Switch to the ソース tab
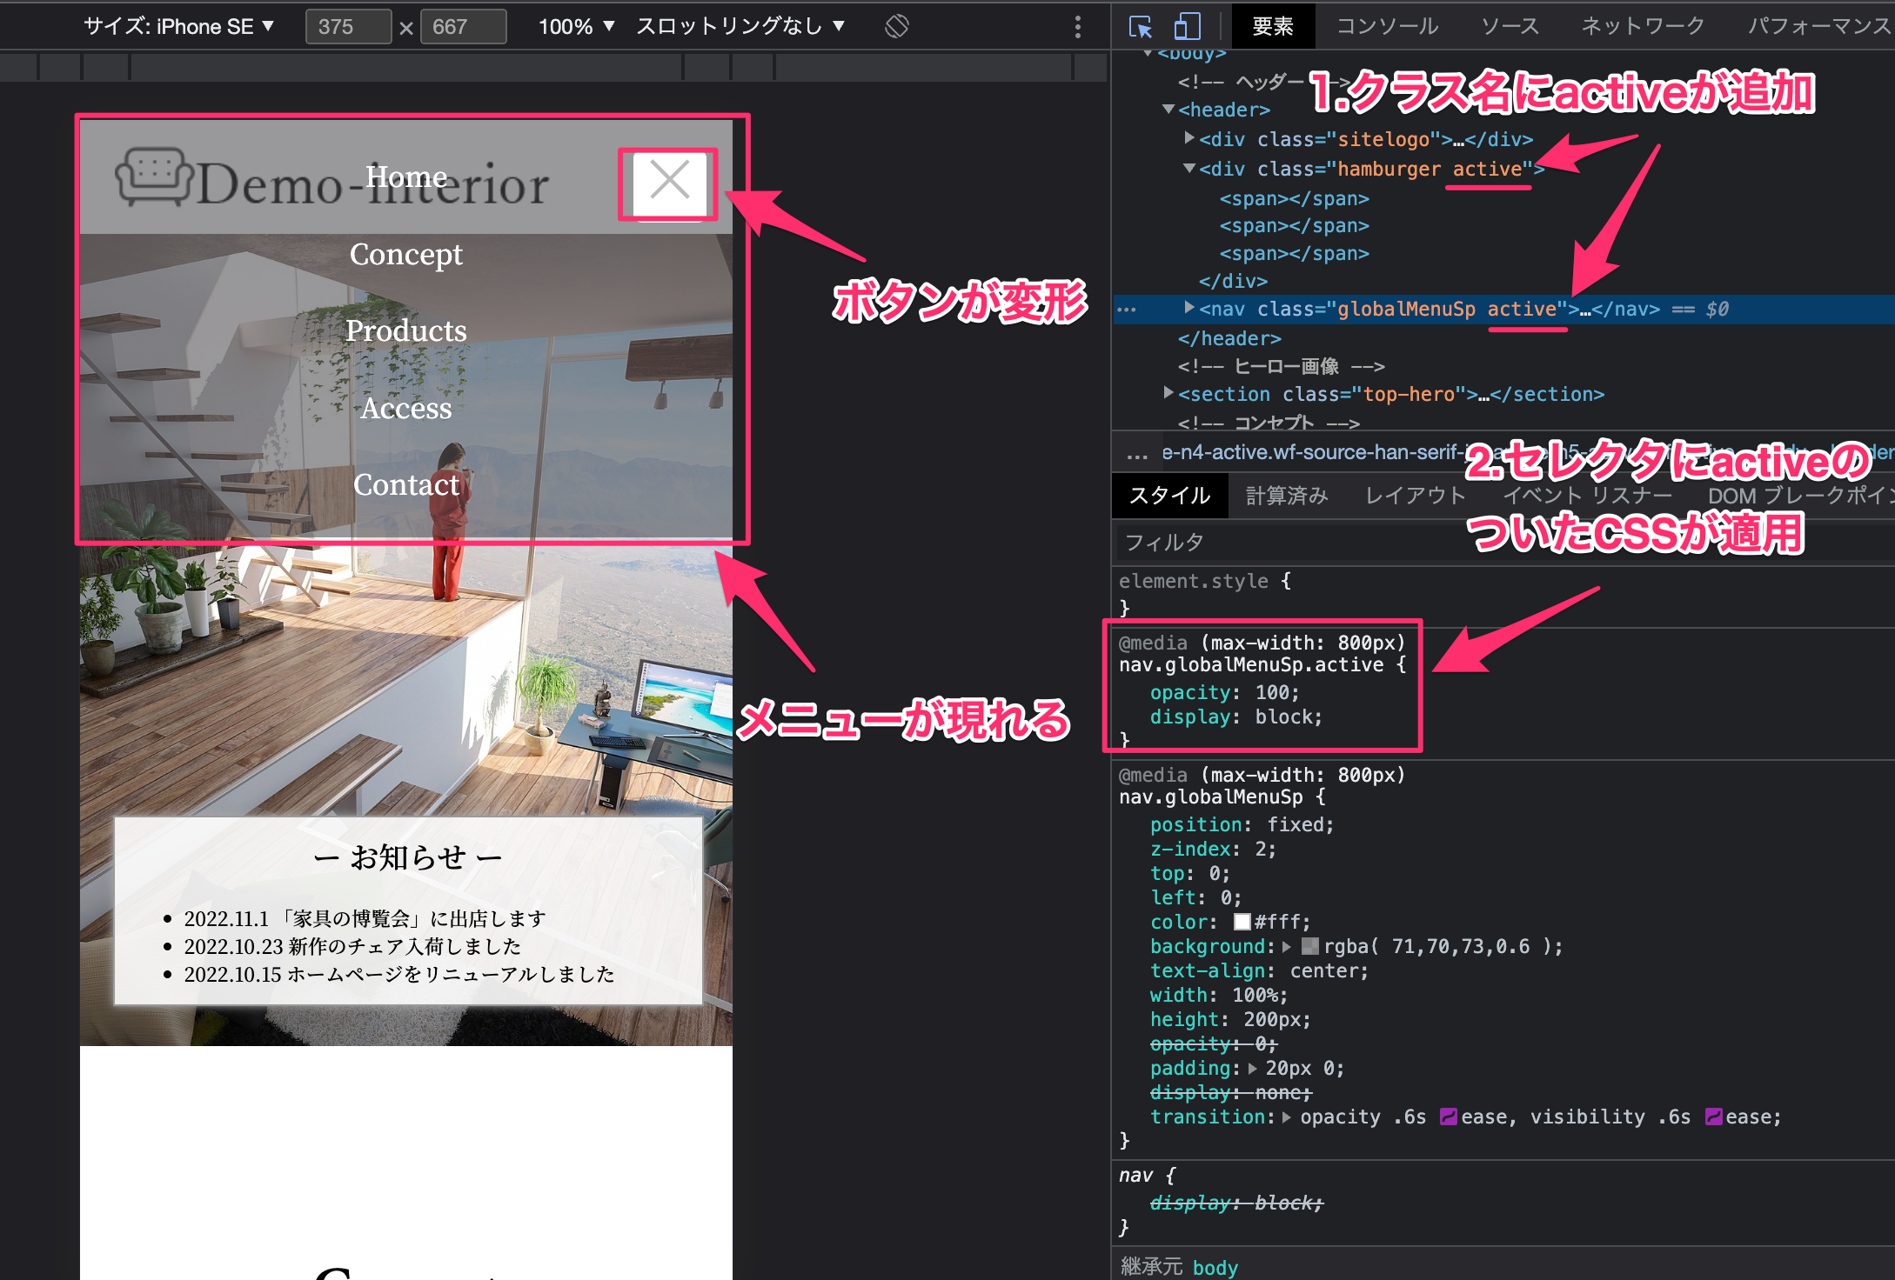Screen dimensions: 1895x1280 coord(1510,26)
